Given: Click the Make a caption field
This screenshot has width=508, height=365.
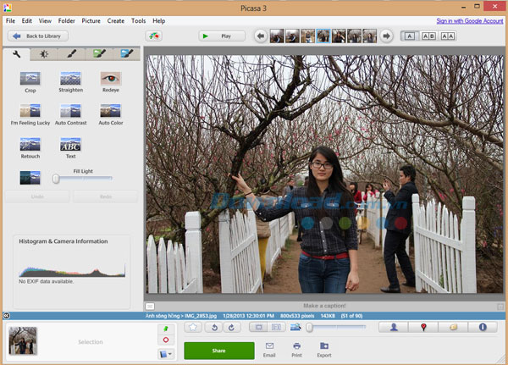Looking at the screenshot, I should click(x=324, y=305).
